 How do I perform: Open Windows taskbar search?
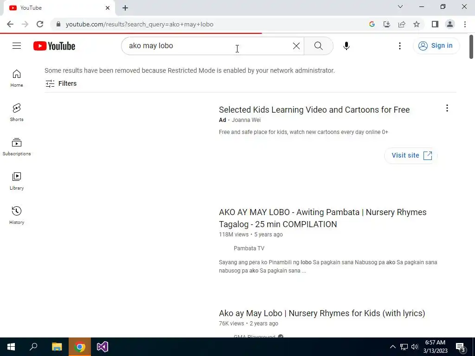(33, 347)
